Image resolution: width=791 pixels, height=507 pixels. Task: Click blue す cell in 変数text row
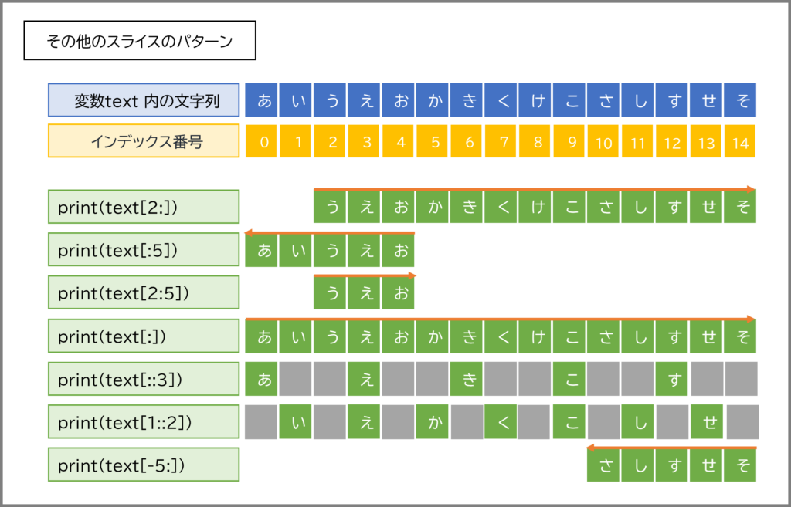pyautogui.click(x=671, y=100)
